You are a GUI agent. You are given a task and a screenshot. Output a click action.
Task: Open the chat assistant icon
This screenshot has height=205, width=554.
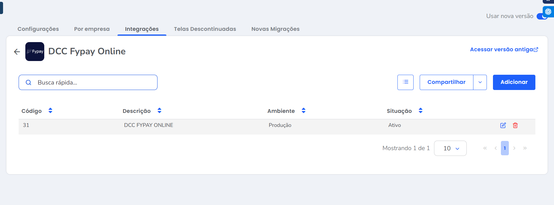click(x=548, y=12)
